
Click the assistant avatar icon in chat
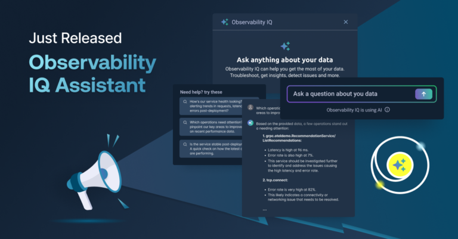coord(250,123)
